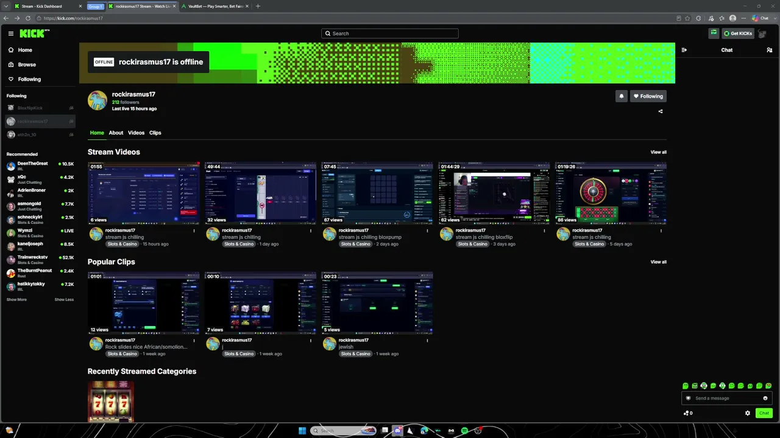The height and width of the screenshot is (438, 780).
Task: Click the green Chat send button
Action: point(764,413)
